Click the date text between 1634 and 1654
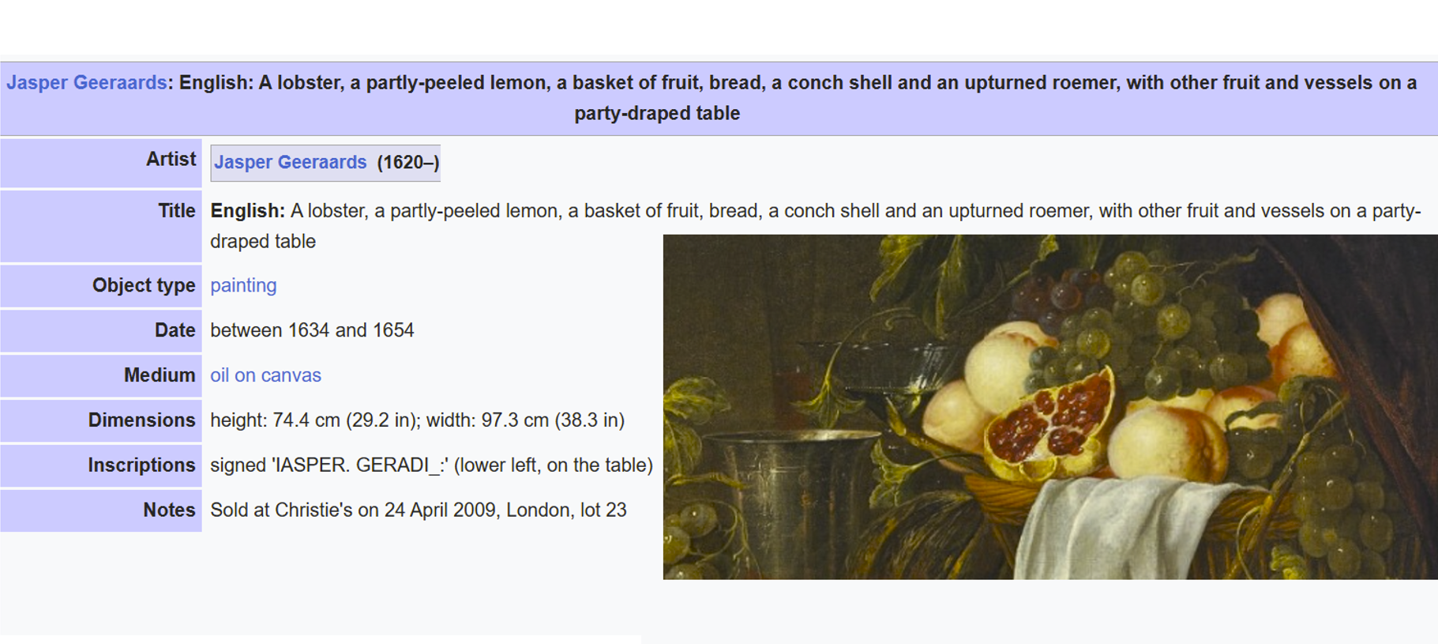Image resolution: width=1438 pixels, height=644 pixels. (x=312, y=330)
